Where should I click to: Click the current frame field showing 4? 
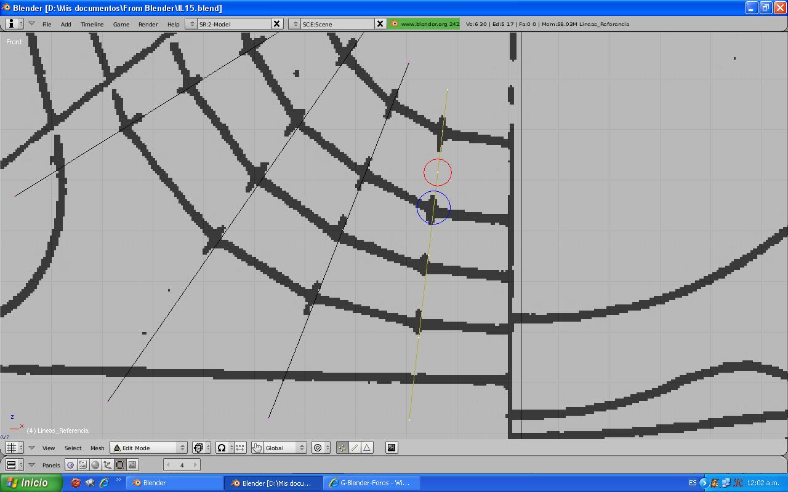point(182,465)
